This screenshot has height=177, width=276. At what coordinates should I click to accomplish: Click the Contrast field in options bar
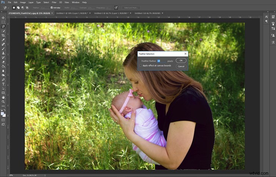pos(91,8)
